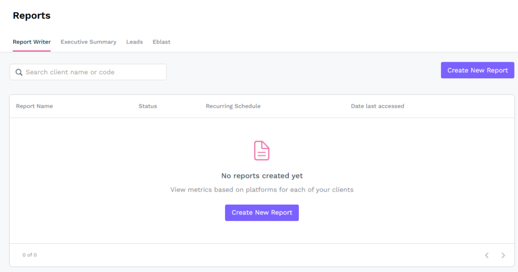The height and width of the screenshot is (272, 518).
Task: Click the 'No reports created yet' heading
Action: point(262,176)
